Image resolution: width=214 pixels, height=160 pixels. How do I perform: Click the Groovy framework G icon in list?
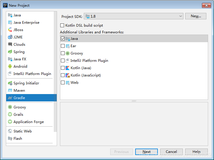(68, 53)
